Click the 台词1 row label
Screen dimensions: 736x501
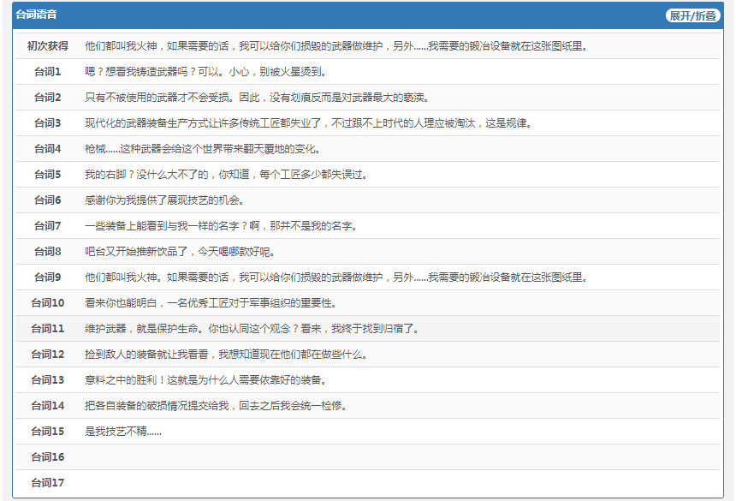pos(47,72)
